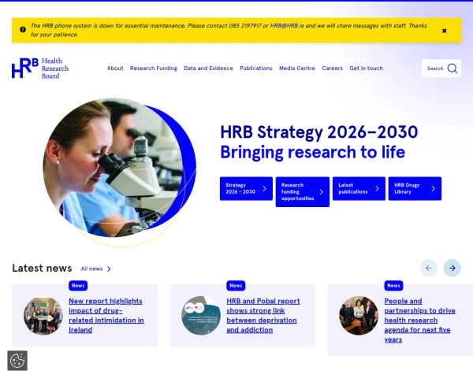Open Data and Evidence menu
Image resolution: width=473 pixels, height=378 pixels.
pyautogui.click(x=208, y=69)
